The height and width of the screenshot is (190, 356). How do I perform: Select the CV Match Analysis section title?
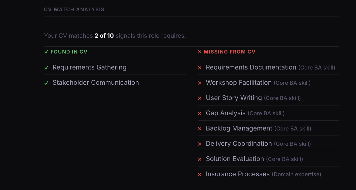pos(74,9)
